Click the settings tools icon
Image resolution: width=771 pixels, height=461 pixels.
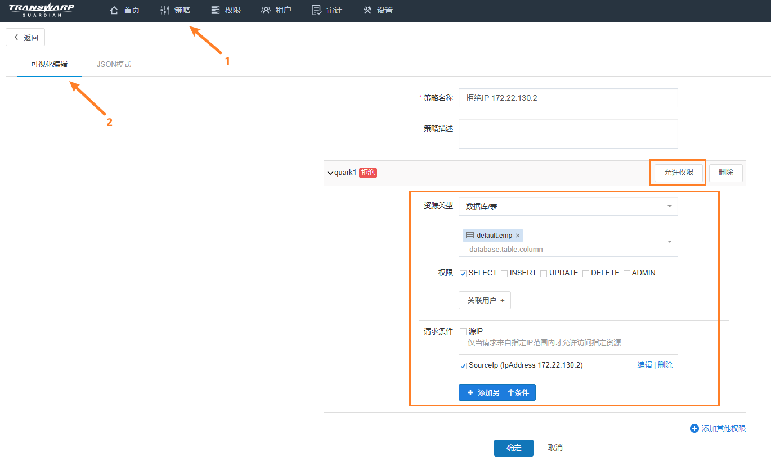click(367, 10)
